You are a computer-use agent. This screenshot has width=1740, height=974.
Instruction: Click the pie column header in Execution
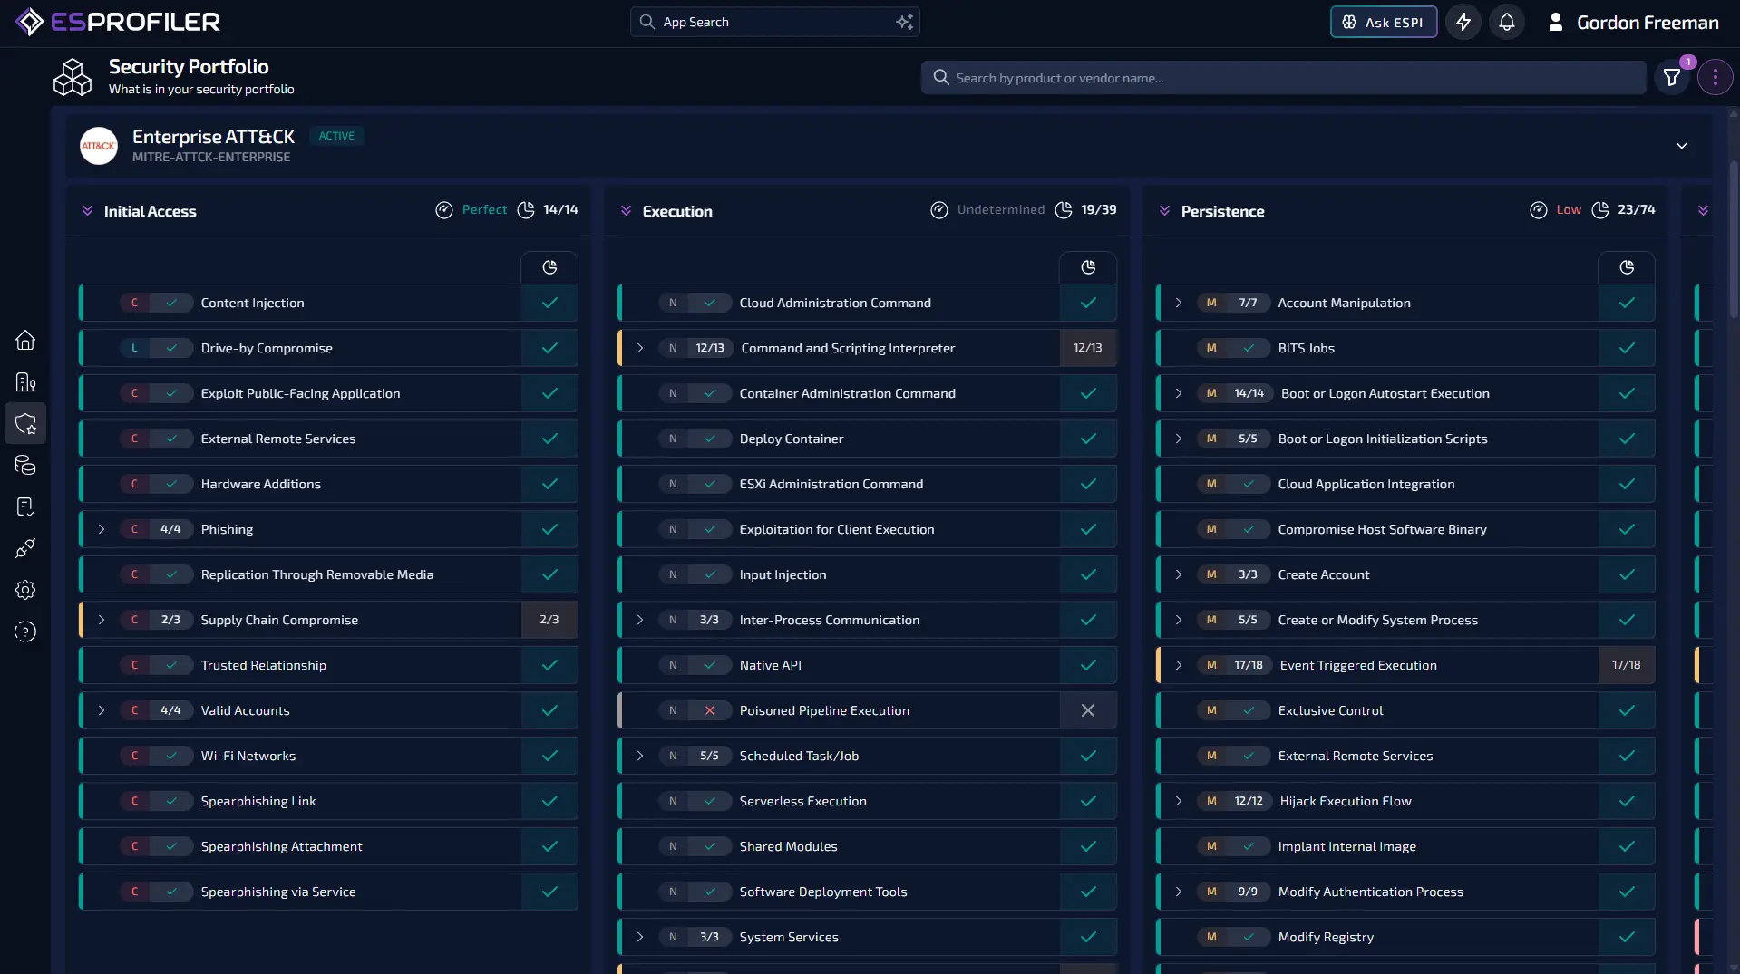pos(1088,267)
